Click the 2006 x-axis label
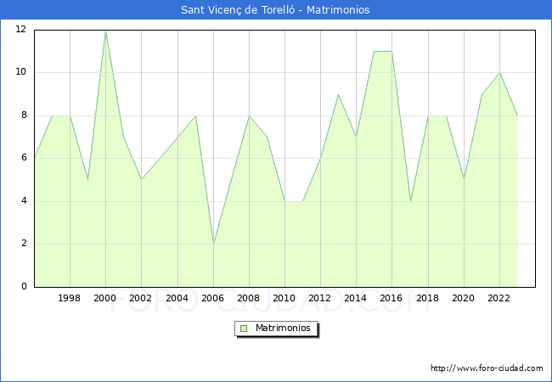 (212, 298)
